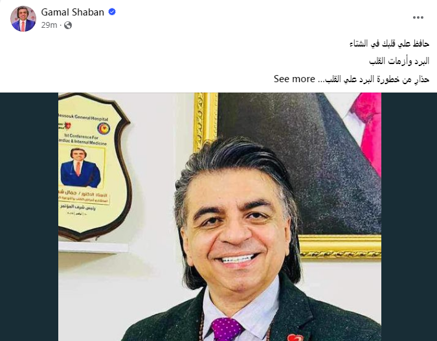Open the post photo at the man's face
437x341 pixels.
coord(238,228)
